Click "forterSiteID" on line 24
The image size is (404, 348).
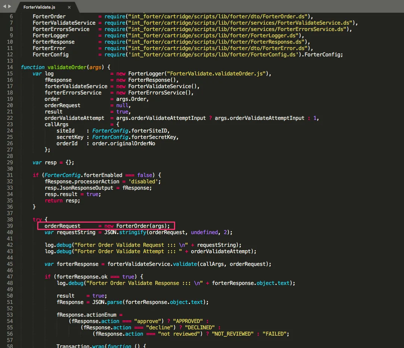149,131
